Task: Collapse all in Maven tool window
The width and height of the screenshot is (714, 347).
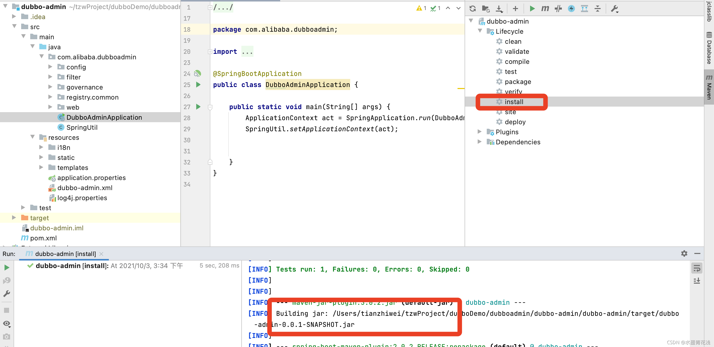Action: [x=598, y=9]
